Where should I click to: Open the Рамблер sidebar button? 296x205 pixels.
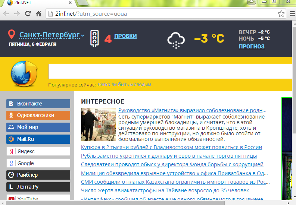click(x=38, y=175)
